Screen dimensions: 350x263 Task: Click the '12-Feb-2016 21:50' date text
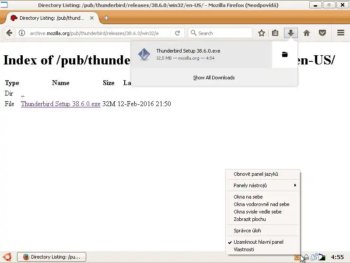[x=144, y=104]
